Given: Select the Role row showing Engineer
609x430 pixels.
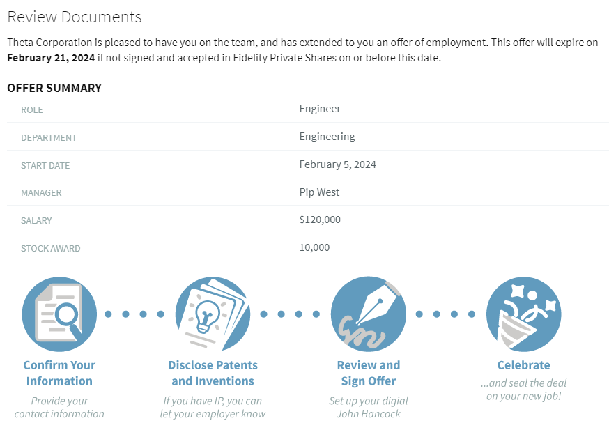Looking at the screenshot, I should click(x=308, y=109).
